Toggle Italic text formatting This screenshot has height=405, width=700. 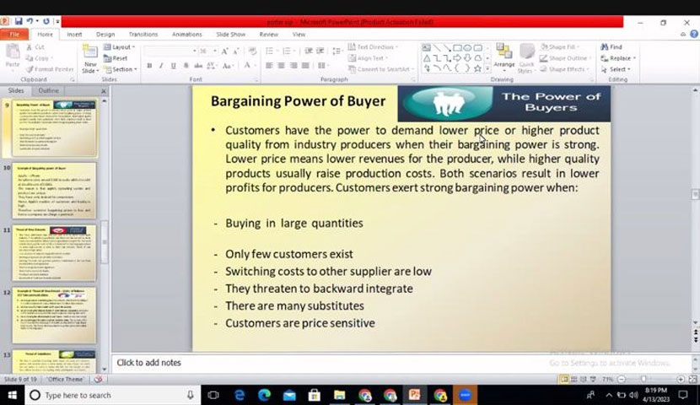pos(160,66)
